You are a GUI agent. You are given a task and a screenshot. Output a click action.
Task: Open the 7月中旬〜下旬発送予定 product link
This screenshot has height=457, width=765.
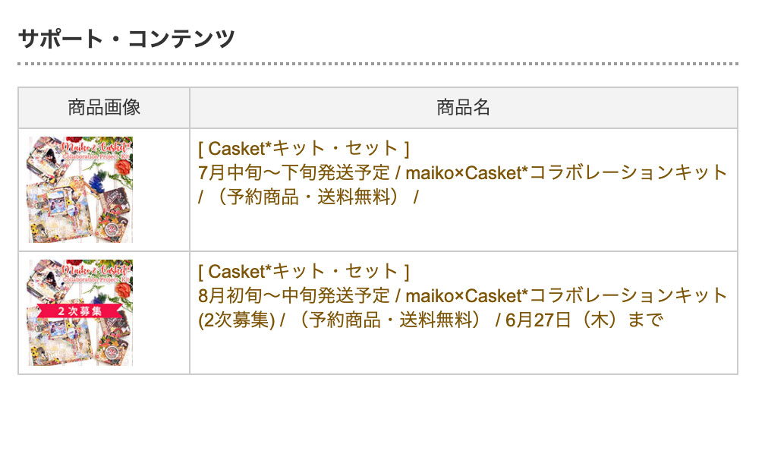tap(294, 172)
